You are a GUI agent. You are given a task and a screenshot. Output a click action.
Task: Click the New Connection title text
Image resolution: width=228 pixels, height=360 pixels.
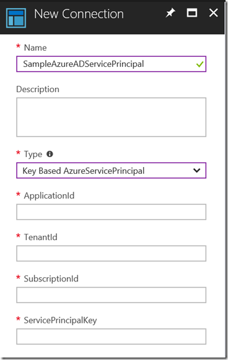tap(79, 14)
